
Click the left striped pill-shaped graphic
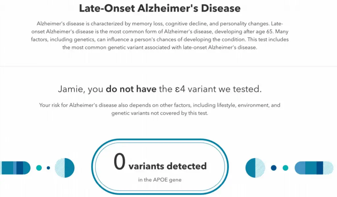pyautogui.click(x=15, y=168)
